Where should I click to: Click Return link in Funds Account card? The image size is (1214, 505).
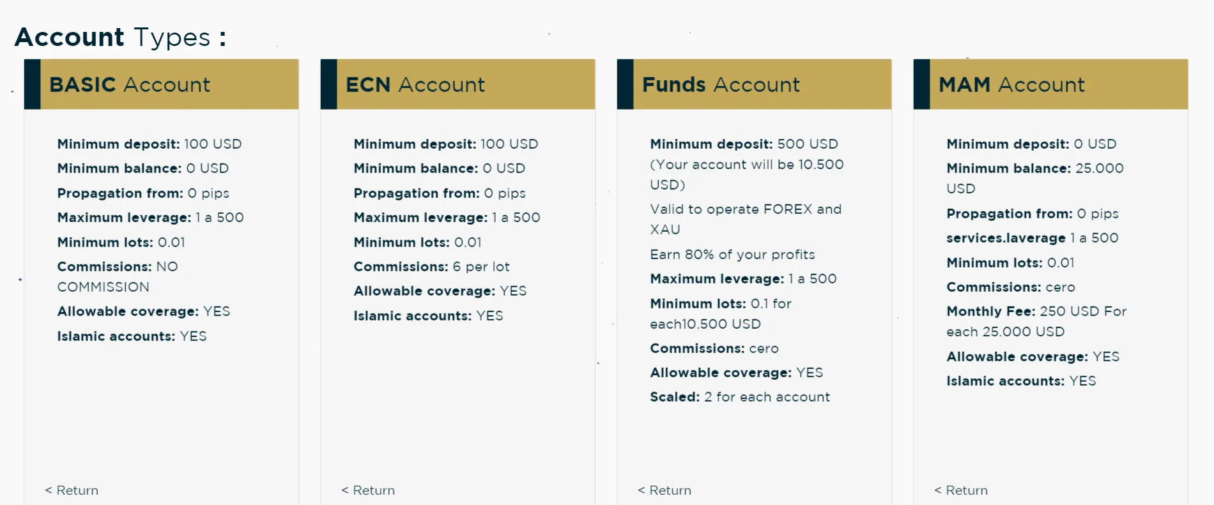click(x=665, y=490)
